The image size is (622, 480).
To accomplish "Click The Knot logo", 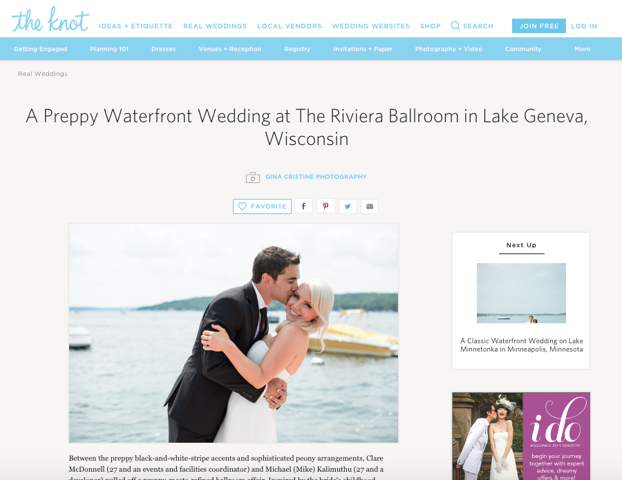I will (50, 19).
